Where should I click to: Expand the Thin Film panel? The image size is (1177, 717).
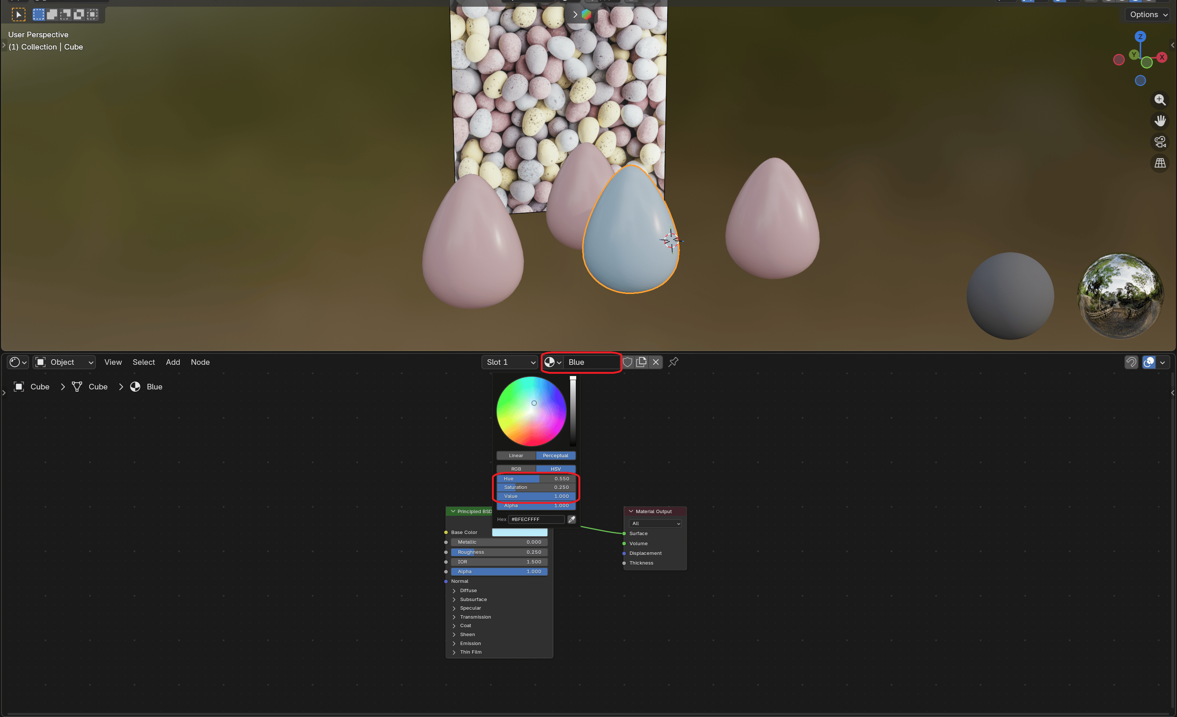(x=454, y=652)
